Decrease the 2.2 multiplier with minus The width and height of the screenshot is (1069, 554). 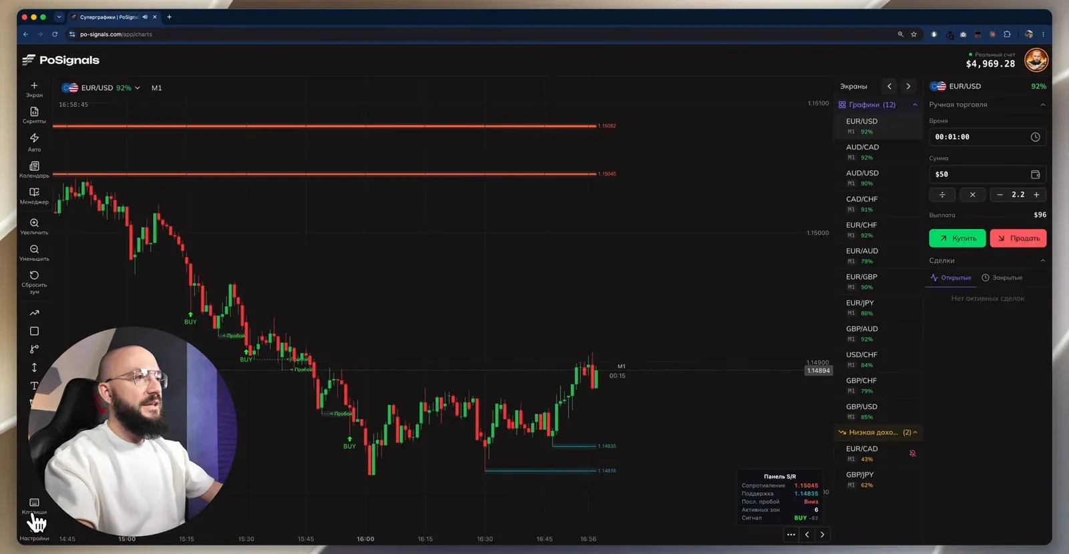1000,195
